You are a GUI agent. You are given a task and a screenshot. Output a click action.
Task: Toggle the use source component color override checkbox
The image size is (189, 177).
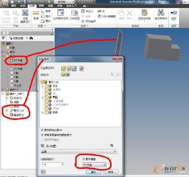42,135
